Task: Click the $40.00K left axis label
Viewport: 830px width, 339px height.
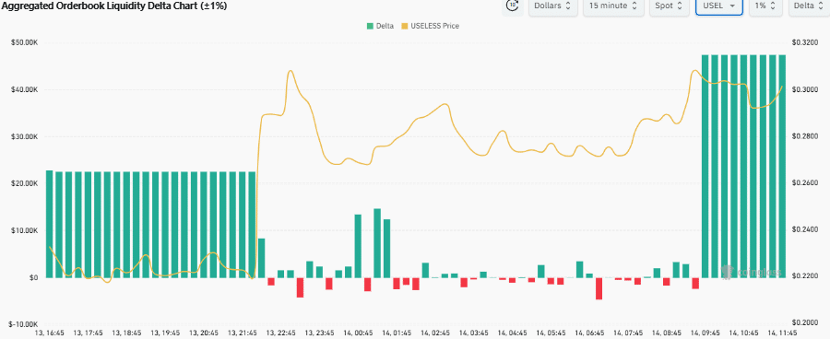Action: tap(24, 90)
